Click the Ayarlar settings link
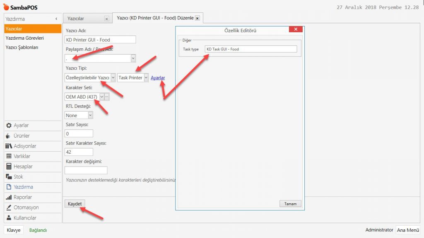Viewport: 424px width, 238px height. tap(158, 78)
